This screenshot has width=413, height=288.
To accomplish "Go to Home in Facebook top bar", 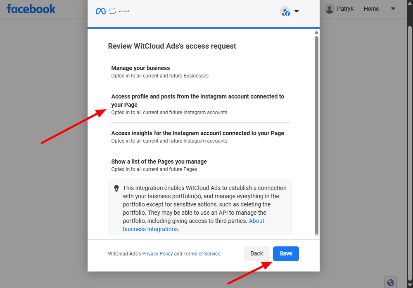I will point(371,9).
